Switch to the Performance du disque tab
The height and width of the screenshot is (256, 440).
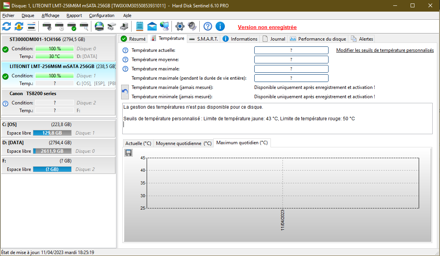tap(318, 39)
